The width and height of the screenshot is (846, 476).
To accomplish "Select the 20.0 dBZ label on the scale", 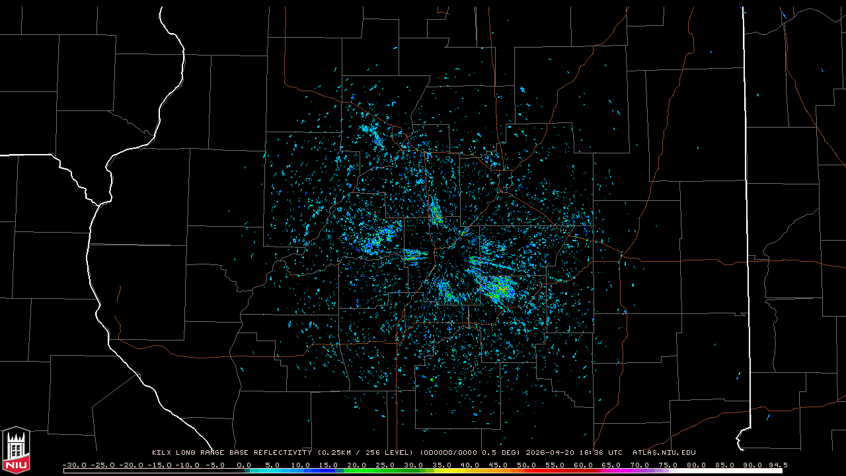I will 357,465.
